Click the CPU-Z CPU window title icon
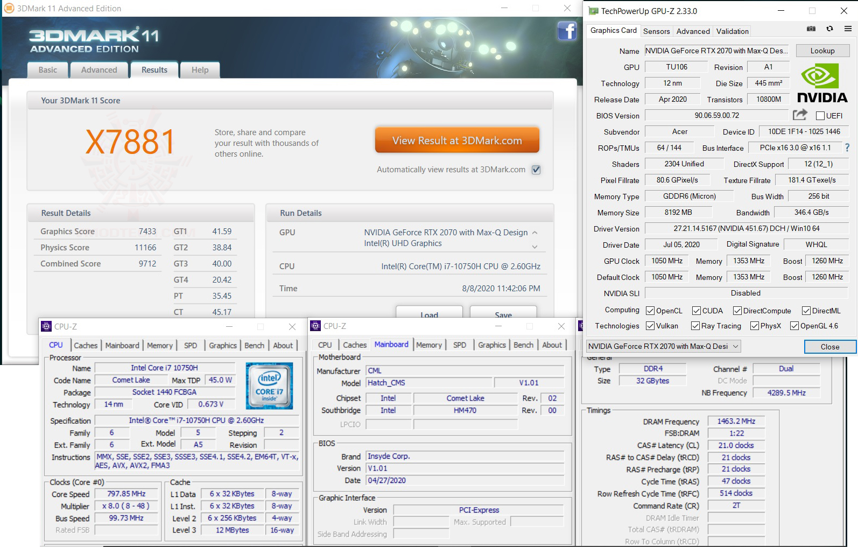The width and height of the screenshot is (858, 547). [47, 326]
